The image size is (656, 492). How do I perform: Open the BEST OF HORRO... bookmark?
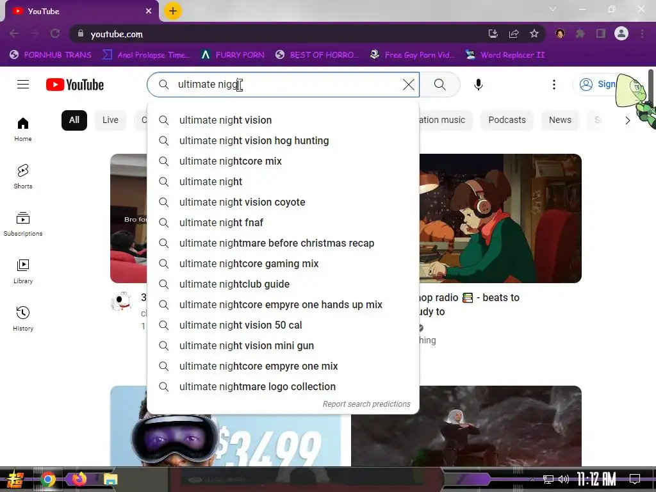pyautogui.click(x=317, y=55)
